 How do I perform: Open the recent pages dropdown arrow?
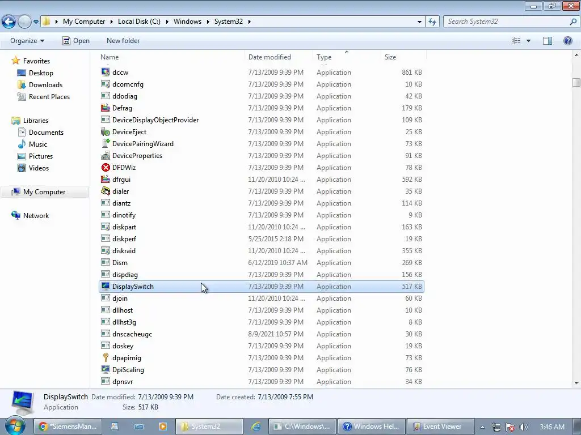coord(36,22)
